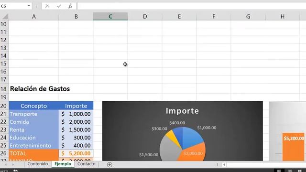This screenshot has width=306, height=172.
Task: Select the 'Relación de Gastos' title cell
Action: 34,89
